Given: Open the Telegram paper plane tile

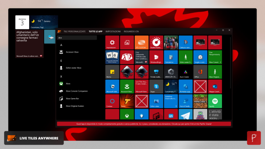Looking at the screenshot, I should [185, 114].
